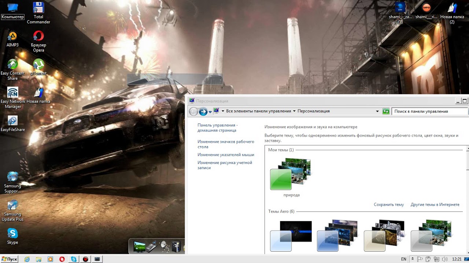Open Панель управления - домашняя страница link

point(218,127)
